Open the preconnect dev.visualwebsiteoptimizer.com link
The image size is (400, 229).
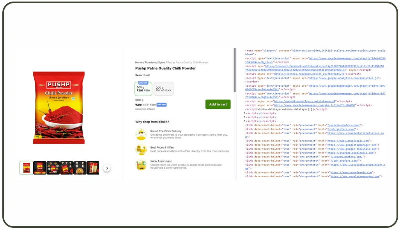356,133
